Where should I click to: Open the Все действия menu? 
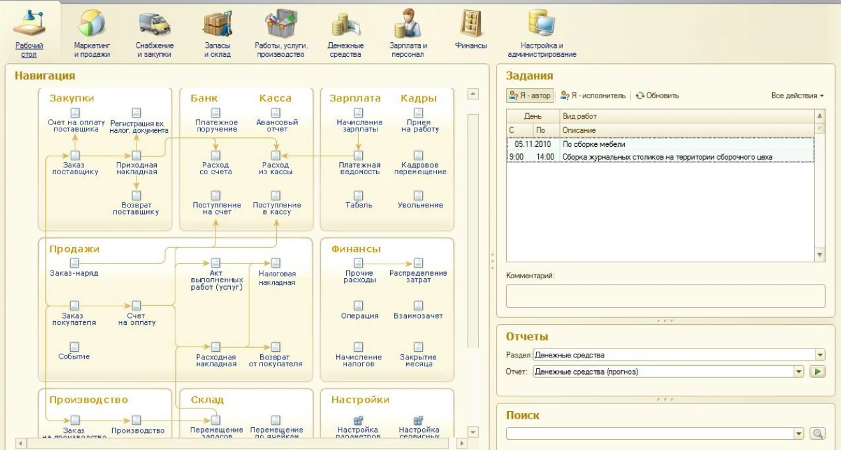coord(797,96)
